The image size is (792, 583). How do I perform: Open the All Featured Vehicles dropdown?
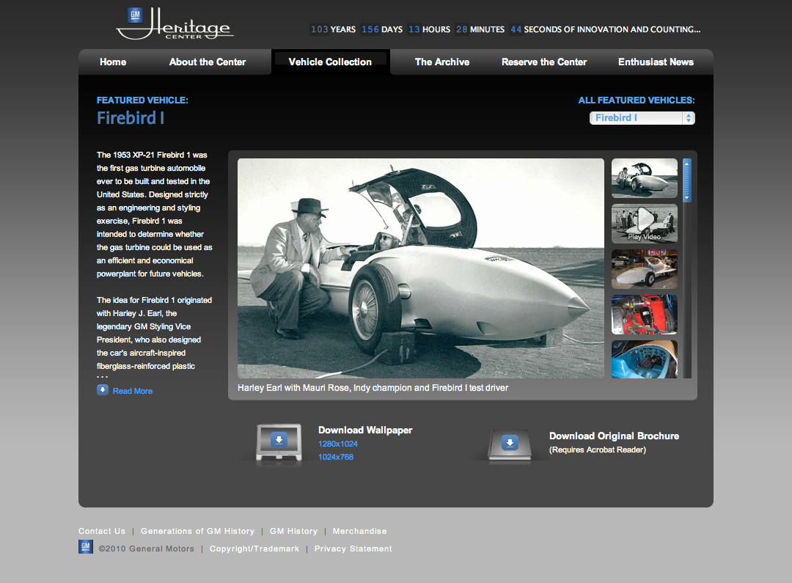point(642,118)
